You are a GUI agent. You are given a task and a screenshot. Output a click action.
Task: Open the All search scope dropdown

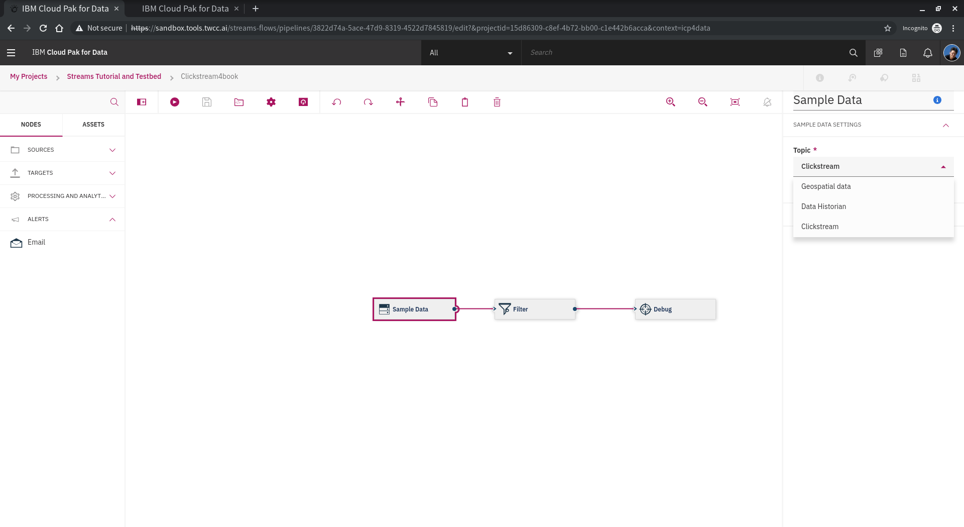pos(471,53)
